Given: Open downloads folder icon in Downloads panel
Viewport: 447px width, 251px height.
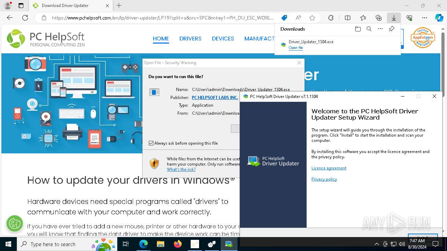Looking at the screenshot, I should [358, 29].
